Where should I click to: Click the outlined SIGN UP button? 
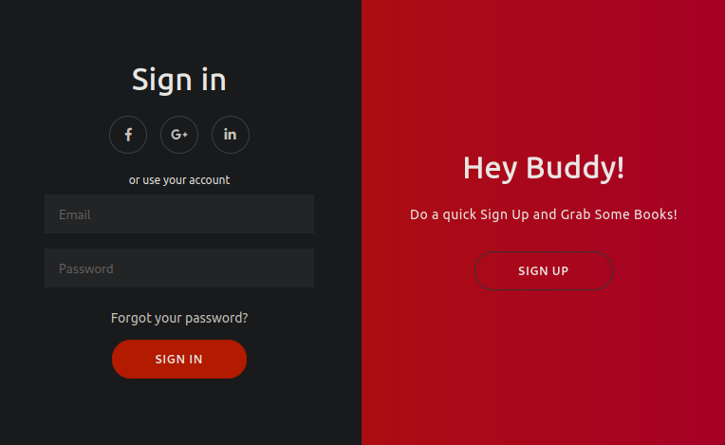pyautogui.click(x=544, y=271)
